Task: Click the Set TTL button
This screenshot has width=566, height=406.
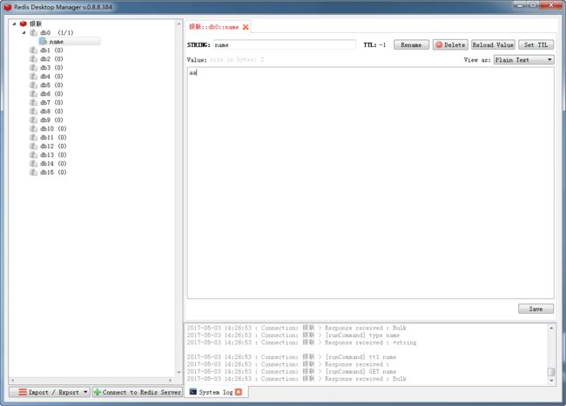Action: pyautogui.click(x=536, y=44)
